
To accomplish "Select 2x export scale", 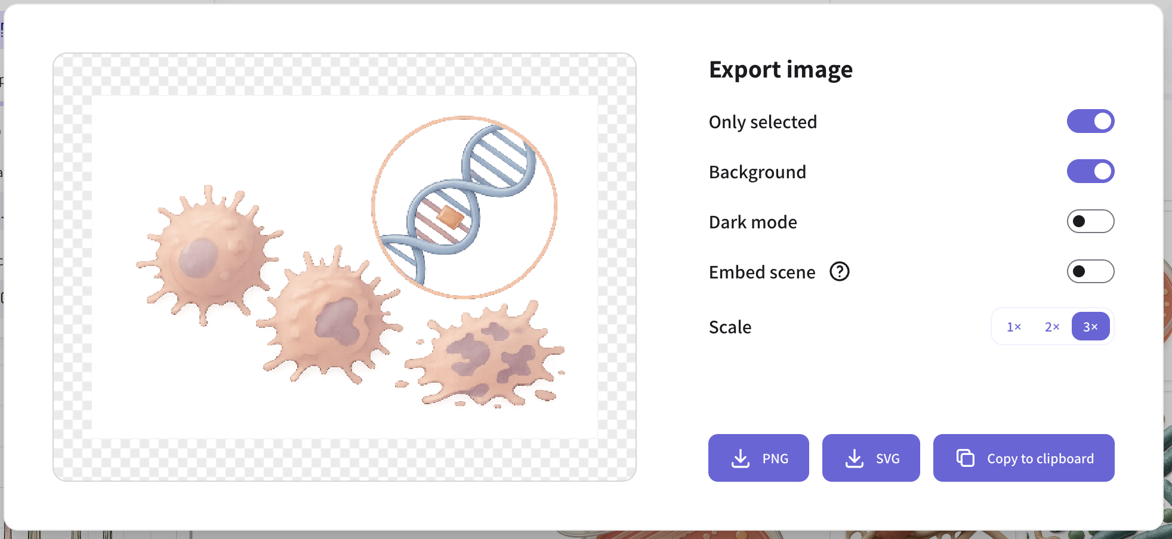I will (1051, 326).
